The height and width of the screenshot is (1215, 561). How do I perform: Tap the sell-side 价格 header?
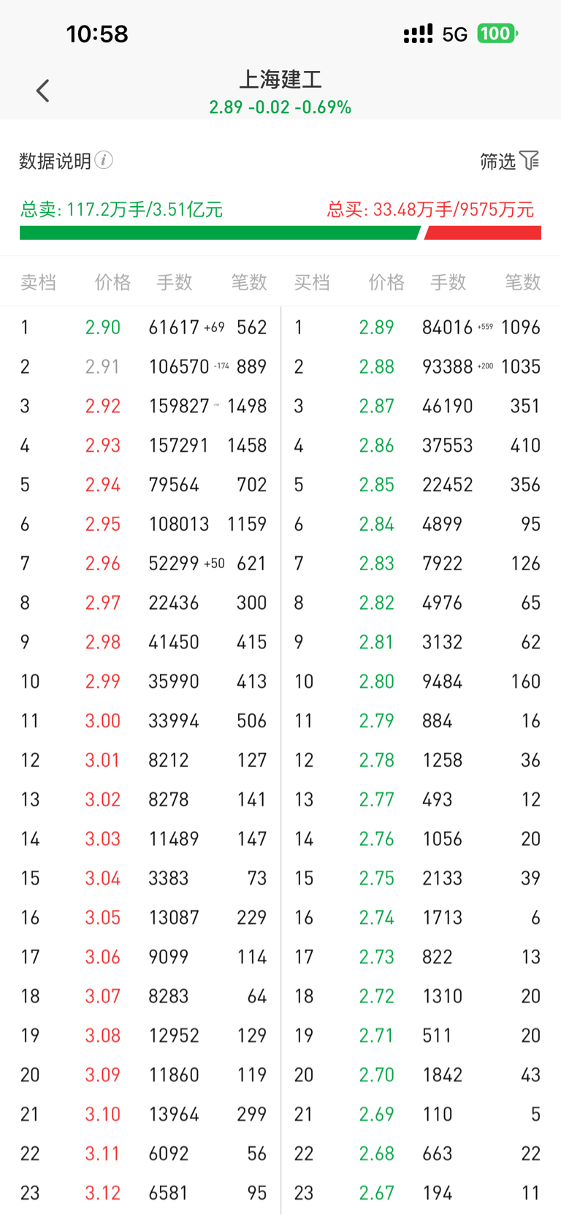112,282
